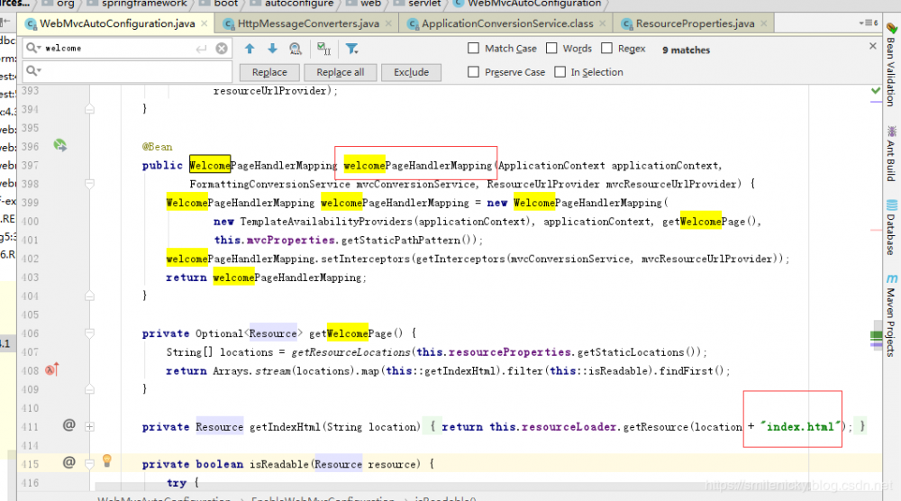Expand the folded getIndexHtml method at line 411

click(89, 426)
